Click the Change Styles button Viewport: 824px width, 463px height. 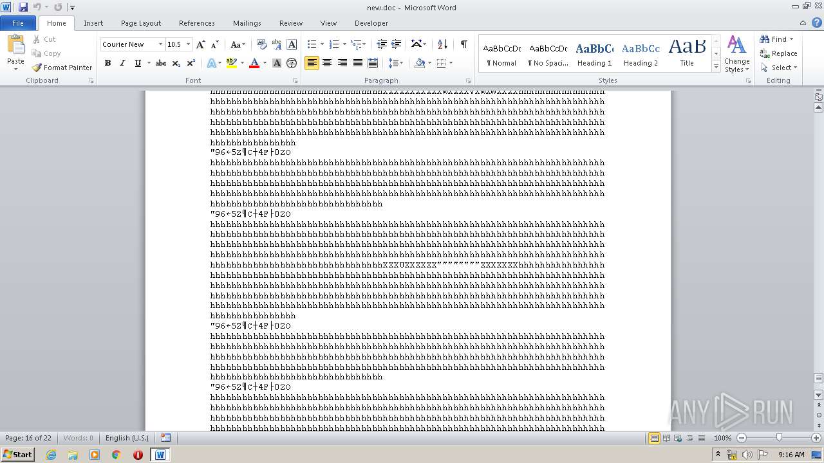(x=736, y=55)
